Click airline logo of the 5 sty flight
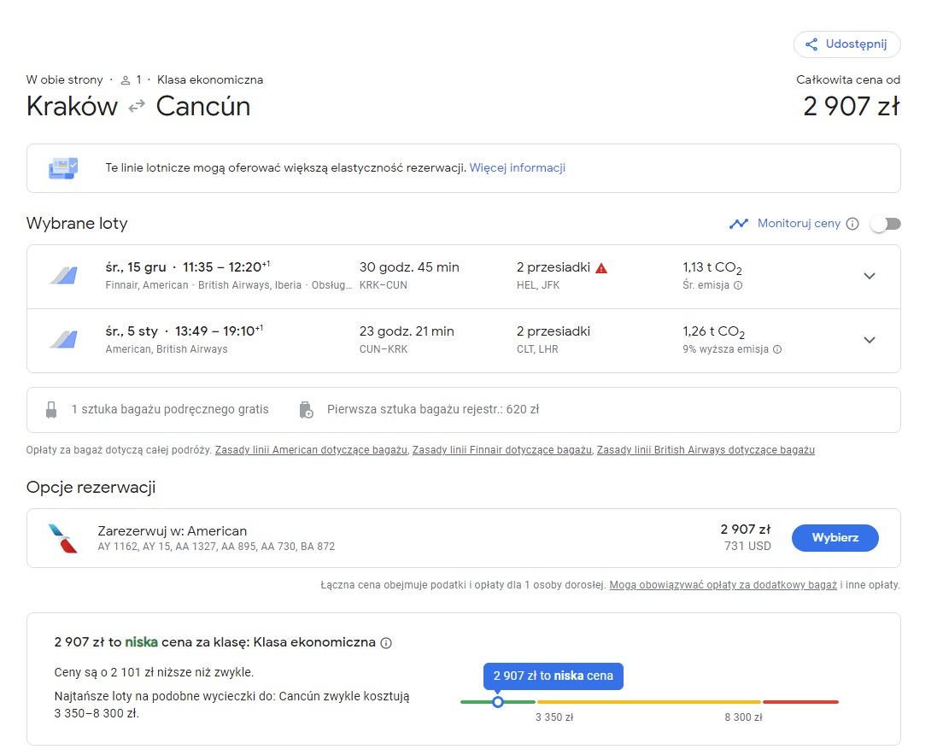The width and height of the screenshot is (943, 755). [64, 340]
